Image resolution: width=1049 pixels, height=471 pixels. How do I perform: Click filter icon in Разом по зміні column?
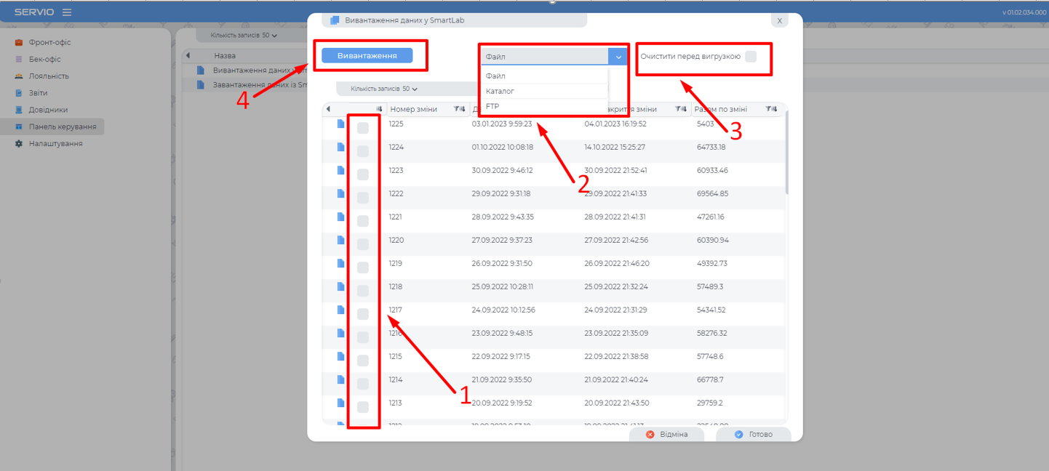[x=770, y=109]
